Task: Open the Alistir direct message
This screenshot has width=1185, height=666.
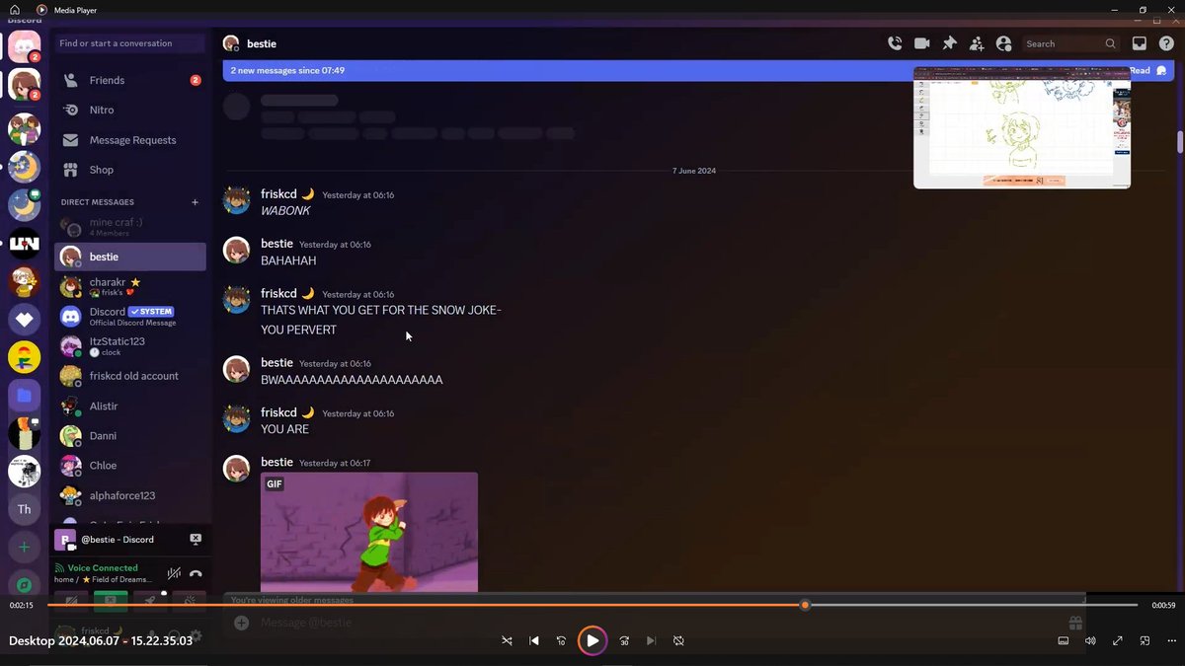Action: (129, 406)
